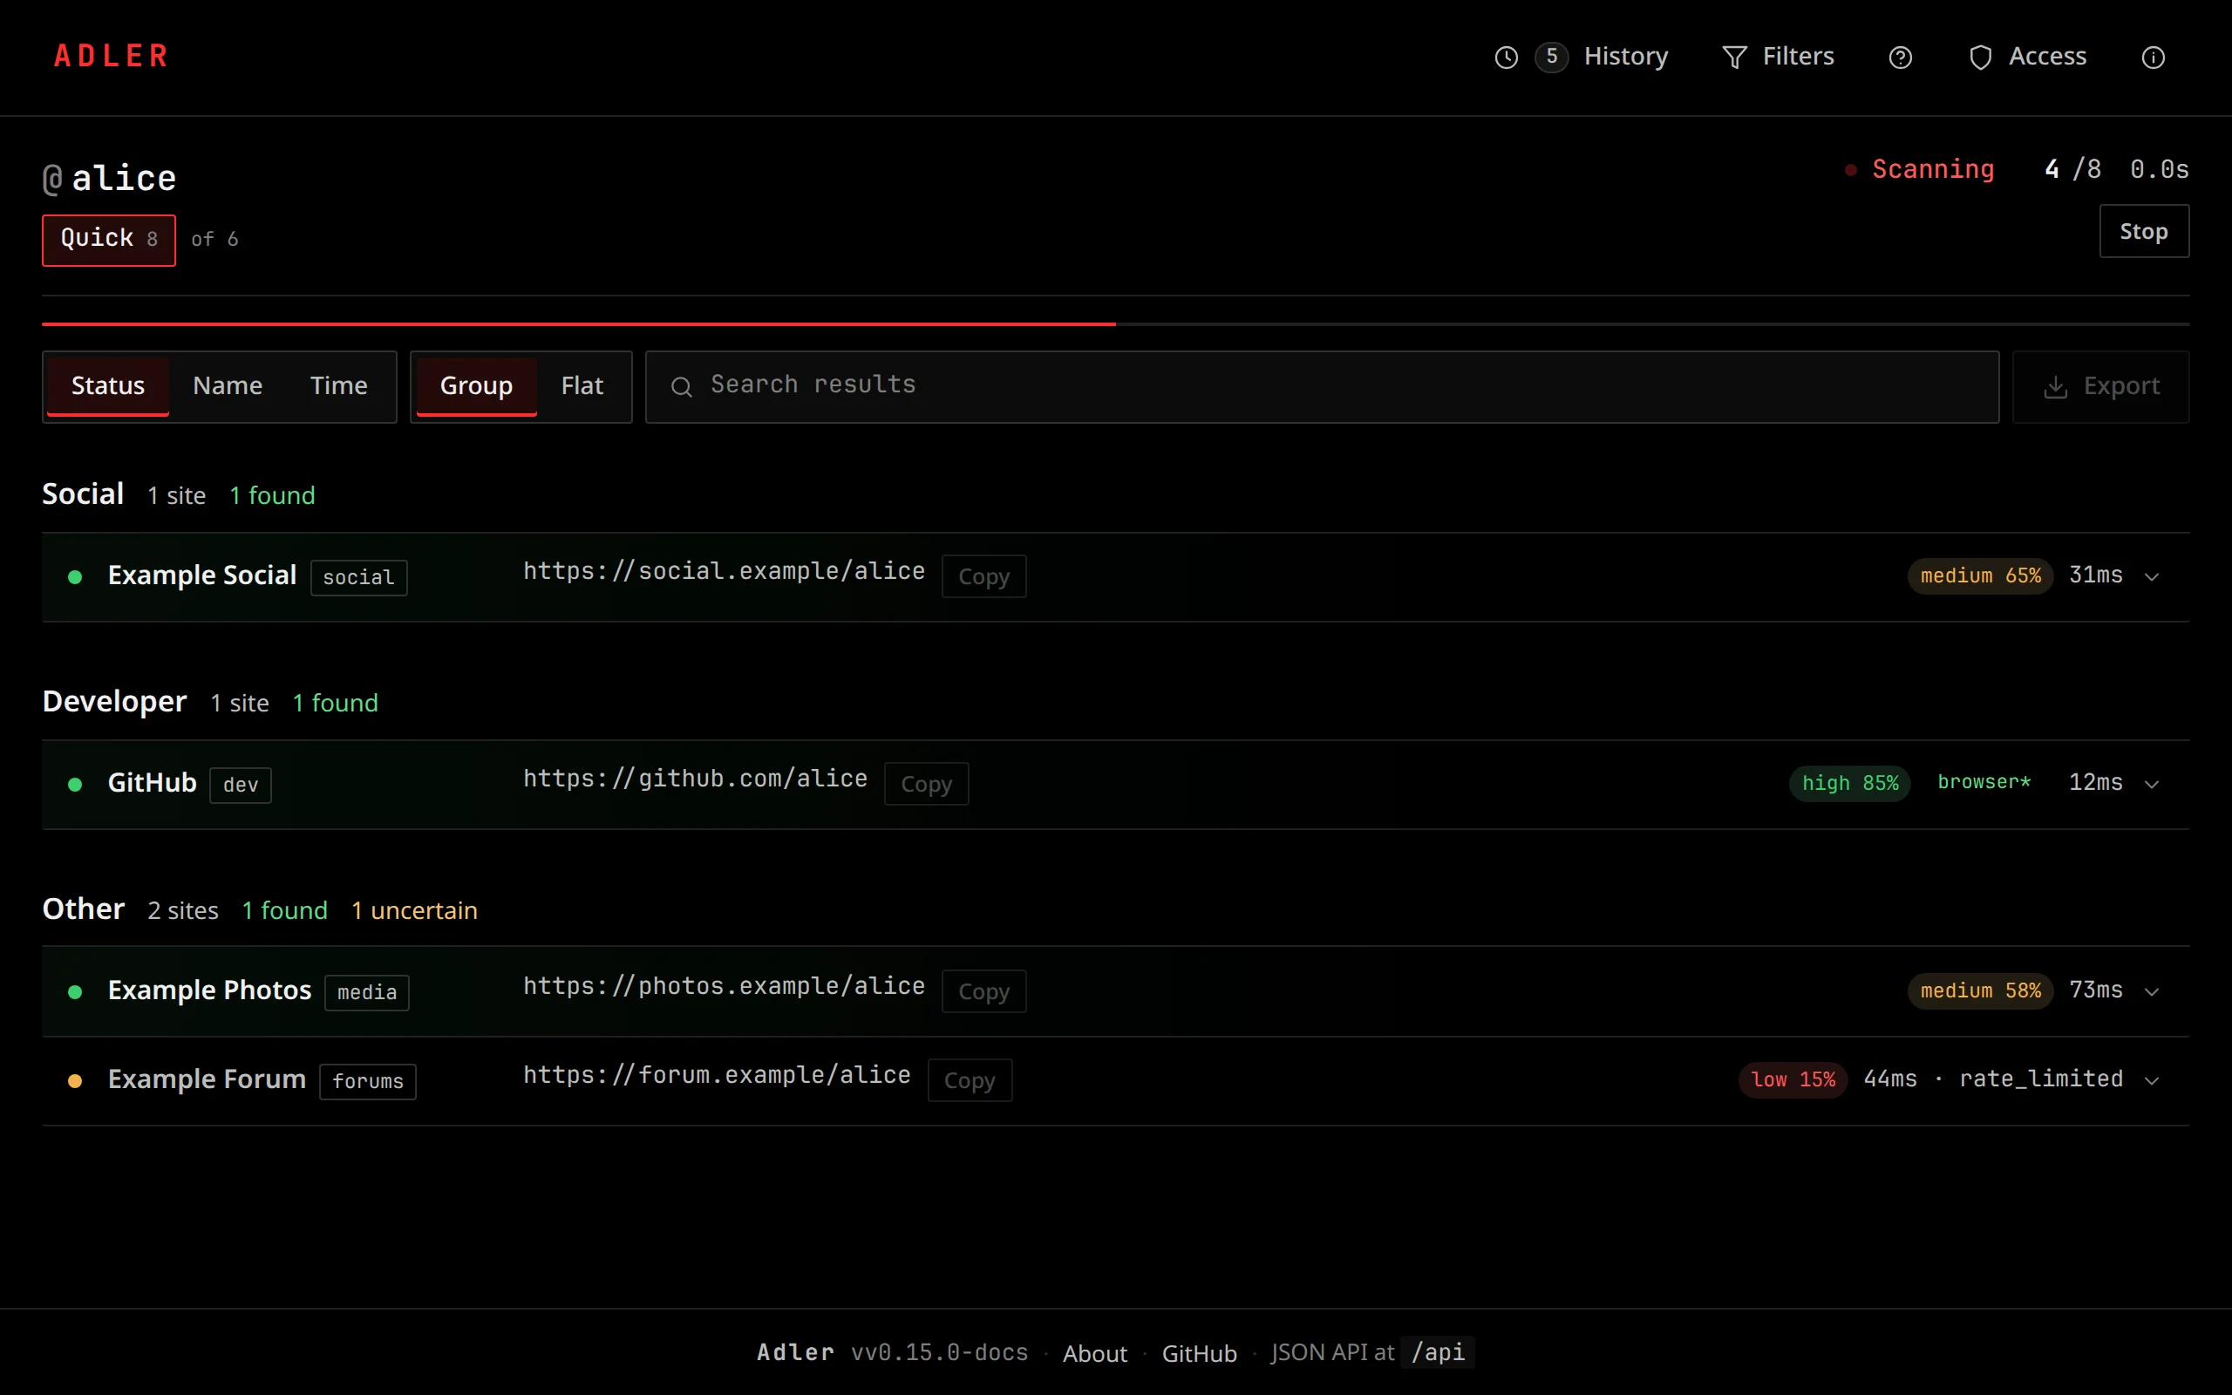Copy the github.com/alice URL
2232x1395 pixels.
click(x=926, y=784)
